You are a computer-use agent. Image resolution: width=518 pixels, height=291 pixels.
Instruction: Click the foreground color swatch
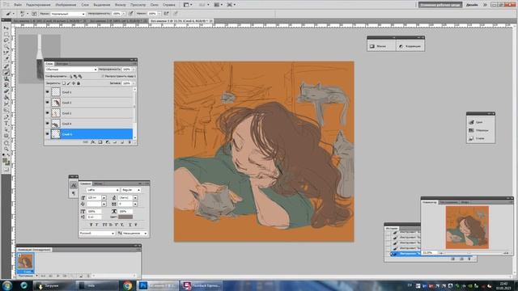pos(5,161)
